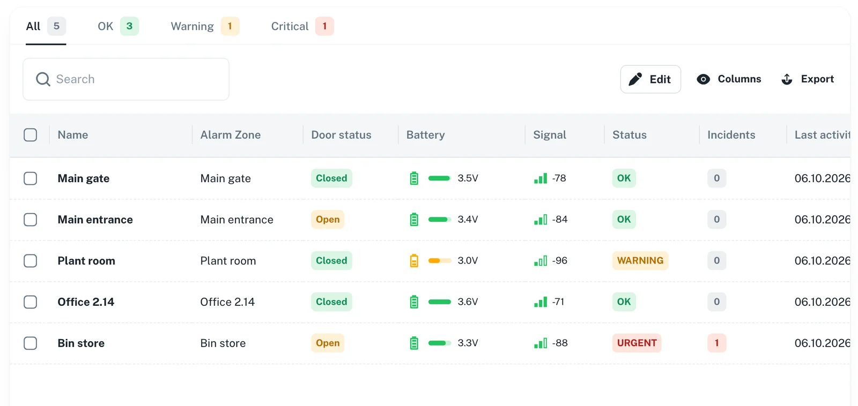Click the Incidents column header
This screenshot has height=406, width=858.
pos(731,135)
